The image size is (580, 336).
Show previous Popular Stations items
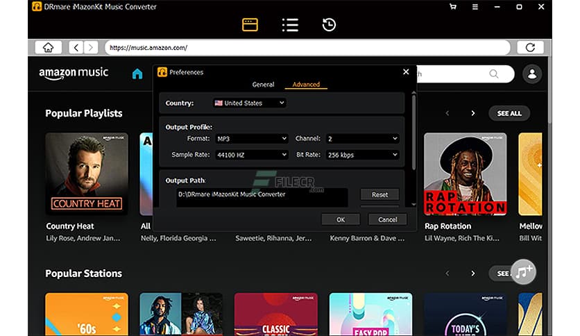447,274
